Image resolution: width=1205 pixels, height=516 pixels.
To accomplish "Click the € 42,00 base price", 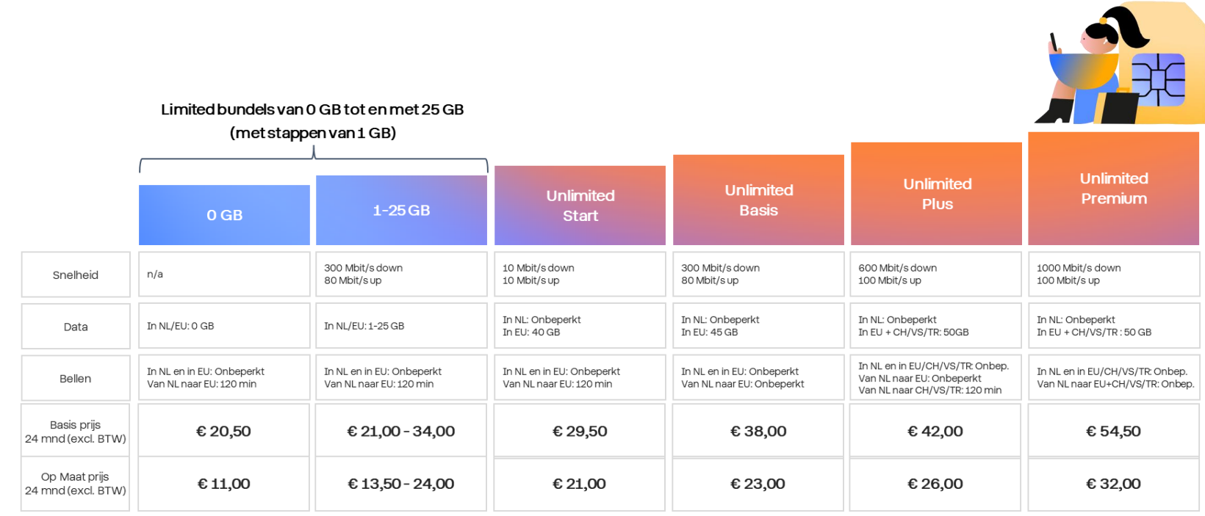I will tap(935, 432).
